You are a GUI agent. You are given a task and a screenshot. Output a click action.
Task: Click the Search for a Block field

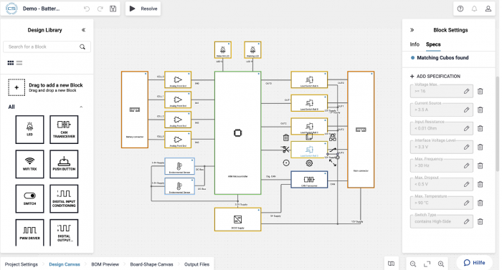(47, 47)
